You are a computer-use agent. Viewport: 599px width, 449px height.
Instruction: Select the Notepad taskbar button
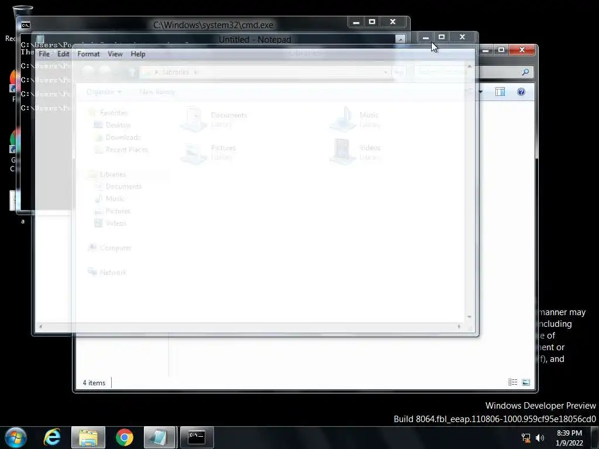[x=159, y=437]
